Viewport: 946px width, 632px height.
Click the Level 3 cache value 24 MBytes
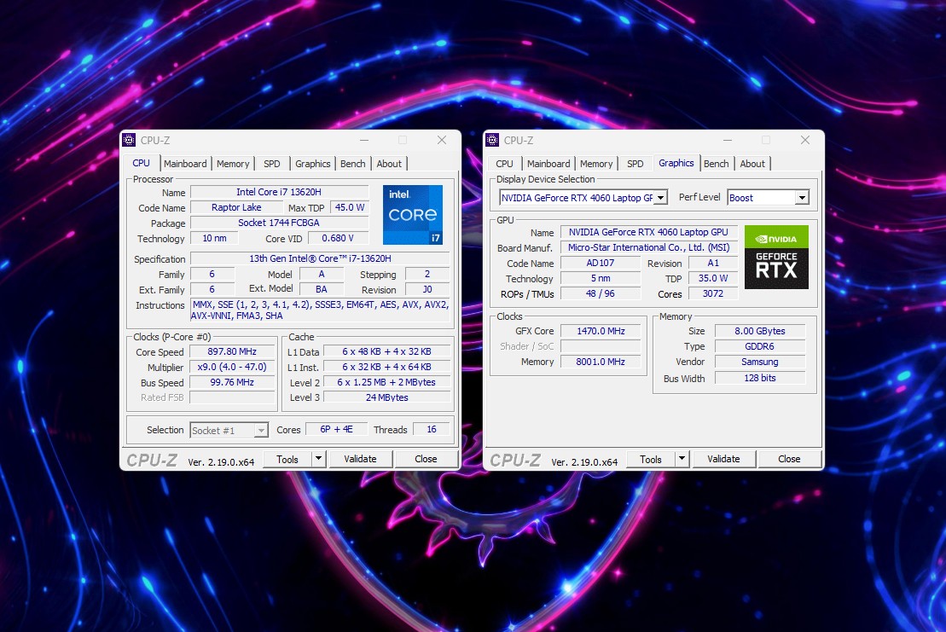coord(386,397)
